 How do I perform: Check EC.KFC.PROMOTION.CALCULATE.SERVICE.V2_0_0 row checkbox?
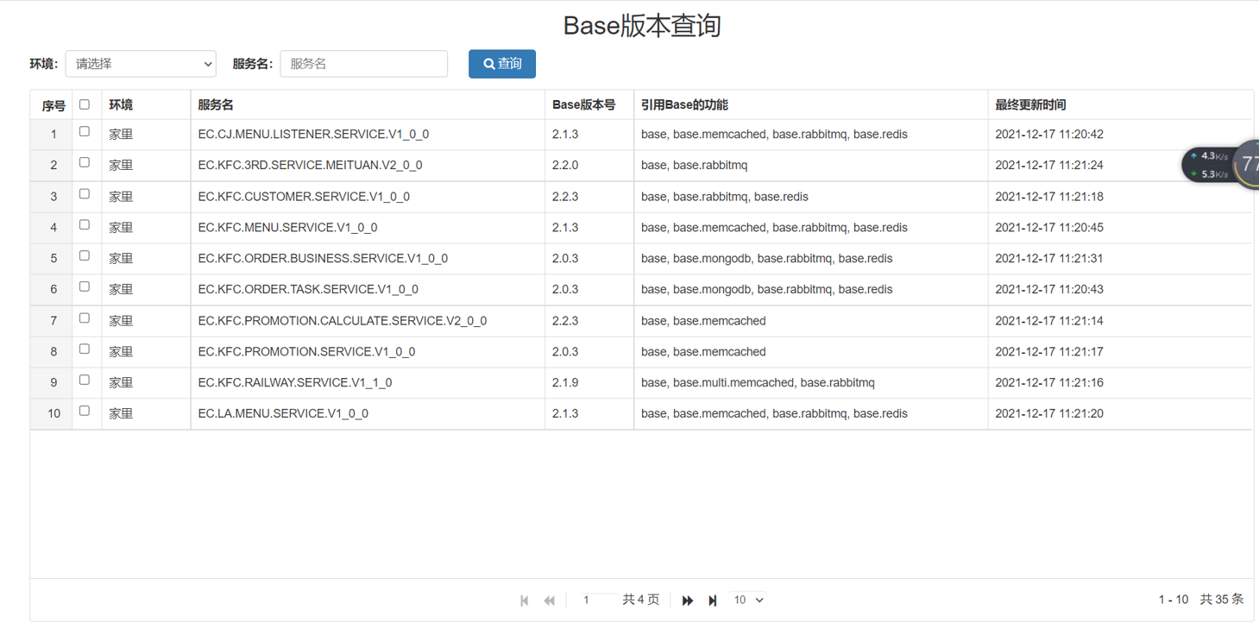[85, 318]
